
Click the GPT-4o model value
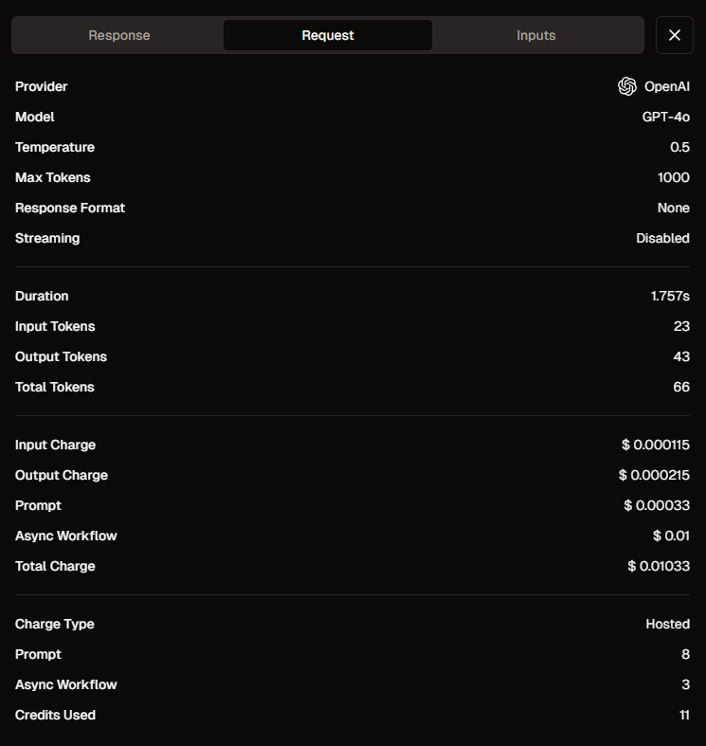pyautogui.click(x=665, y=117)
